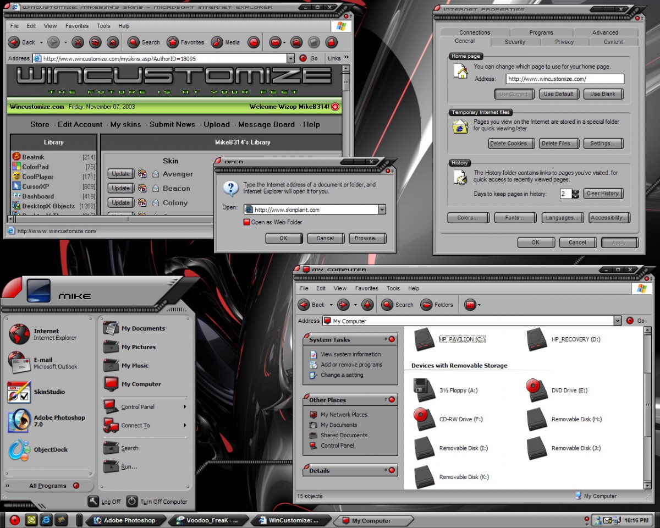Viewport: 660px width, 528px height.
Task: Click Go button in My Computer address bar
Action: (636, 321)
